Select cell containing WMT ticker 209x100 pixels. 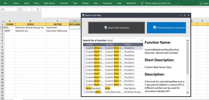click(x=10, y=31)
